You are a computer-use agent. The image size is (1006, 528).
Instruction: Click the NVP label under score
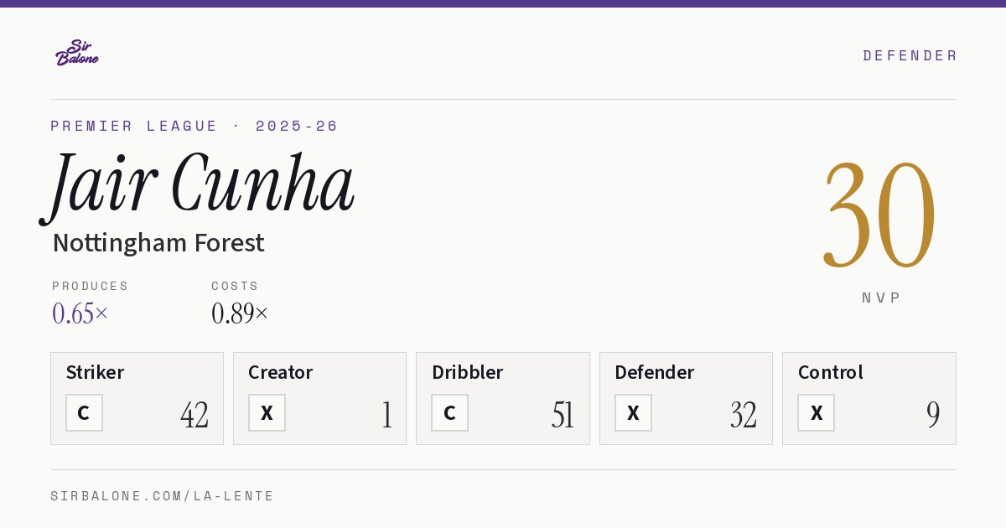pos(881,298)
